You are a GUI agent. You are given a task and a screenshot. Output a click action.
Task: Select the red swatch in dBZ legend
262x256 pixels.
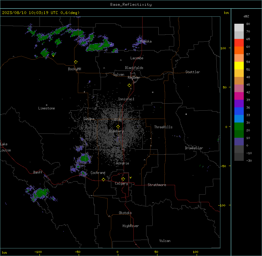tap(239, 43)
